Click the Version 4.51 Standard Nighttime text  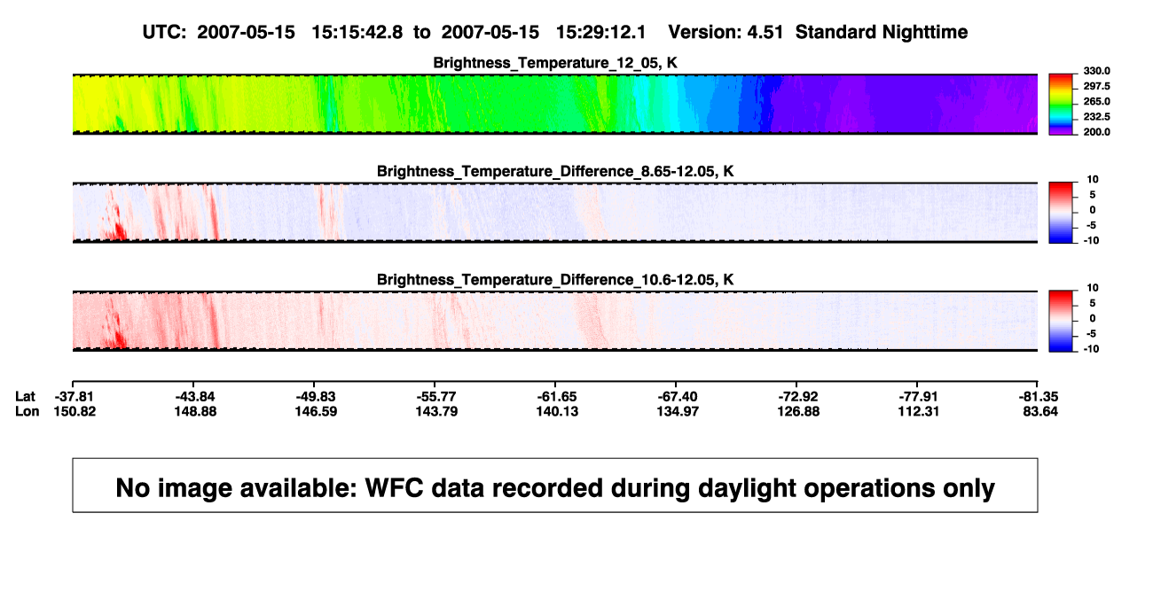[818, 32]
